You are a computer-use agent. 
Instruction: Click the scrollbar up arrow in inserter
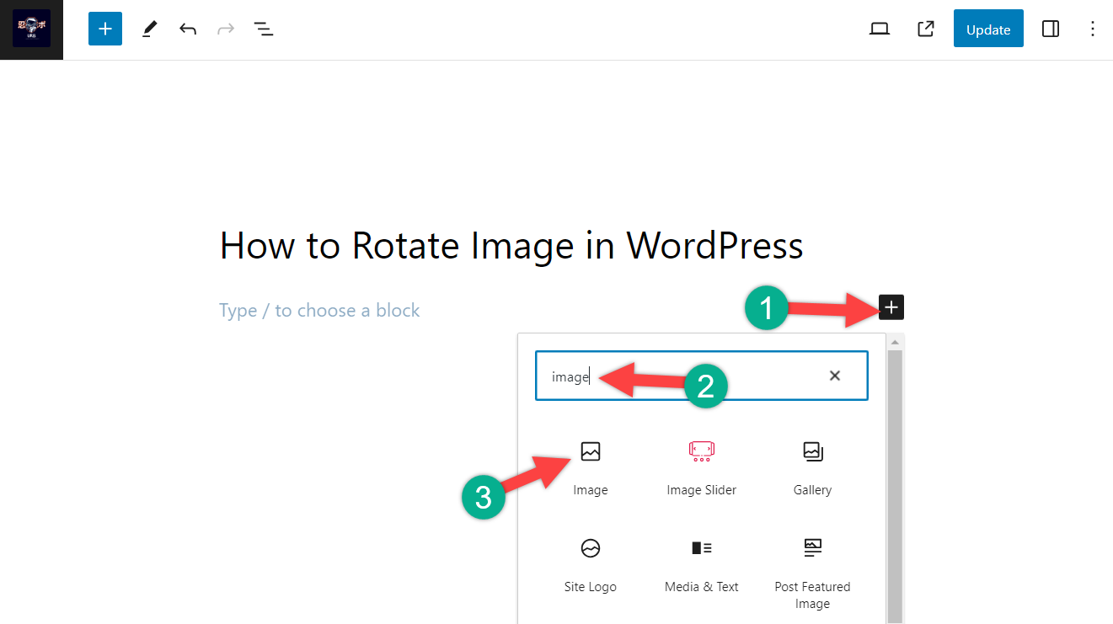(895, 342)
